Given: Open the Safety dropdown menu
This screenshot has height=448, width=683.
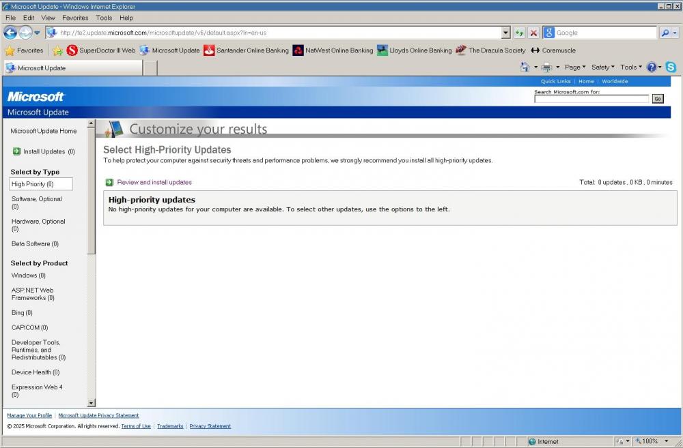Looking at the screenshot, I should tap(602, 68).
